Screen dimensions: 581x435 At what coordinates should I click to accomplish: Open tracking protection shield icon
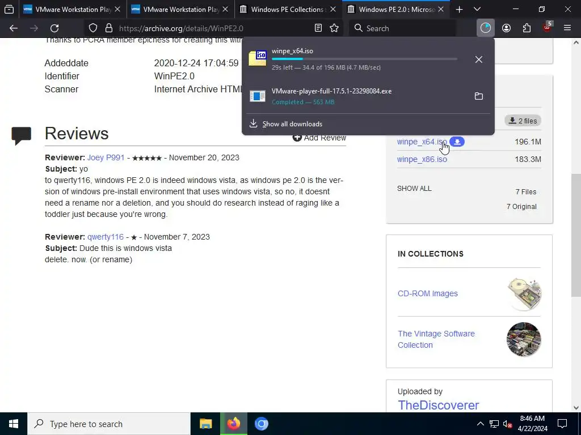(x=93, y=28)
